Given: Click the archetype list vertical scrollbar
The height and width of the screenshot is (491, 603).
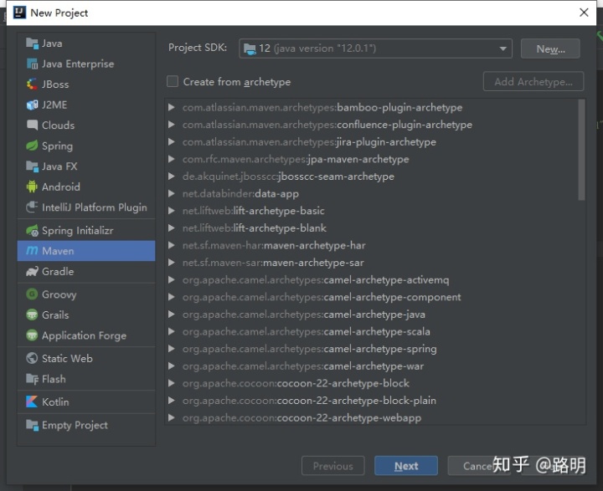Looking at the screenshot, I should click(x=581, y=150).
